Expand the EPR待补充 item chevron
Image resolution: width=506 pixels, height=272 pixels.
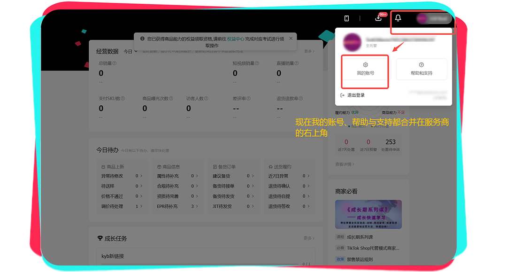196,207
